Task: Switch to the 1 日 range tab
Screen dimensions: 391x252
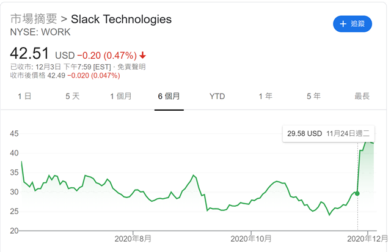Action: click(x=24, y=96)
